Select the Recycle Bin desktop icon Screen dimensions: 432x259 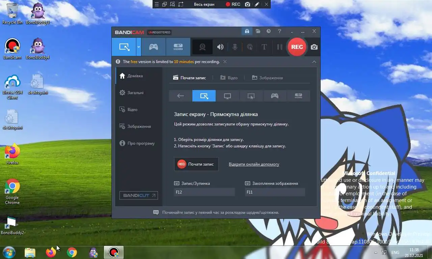(12, 13)
